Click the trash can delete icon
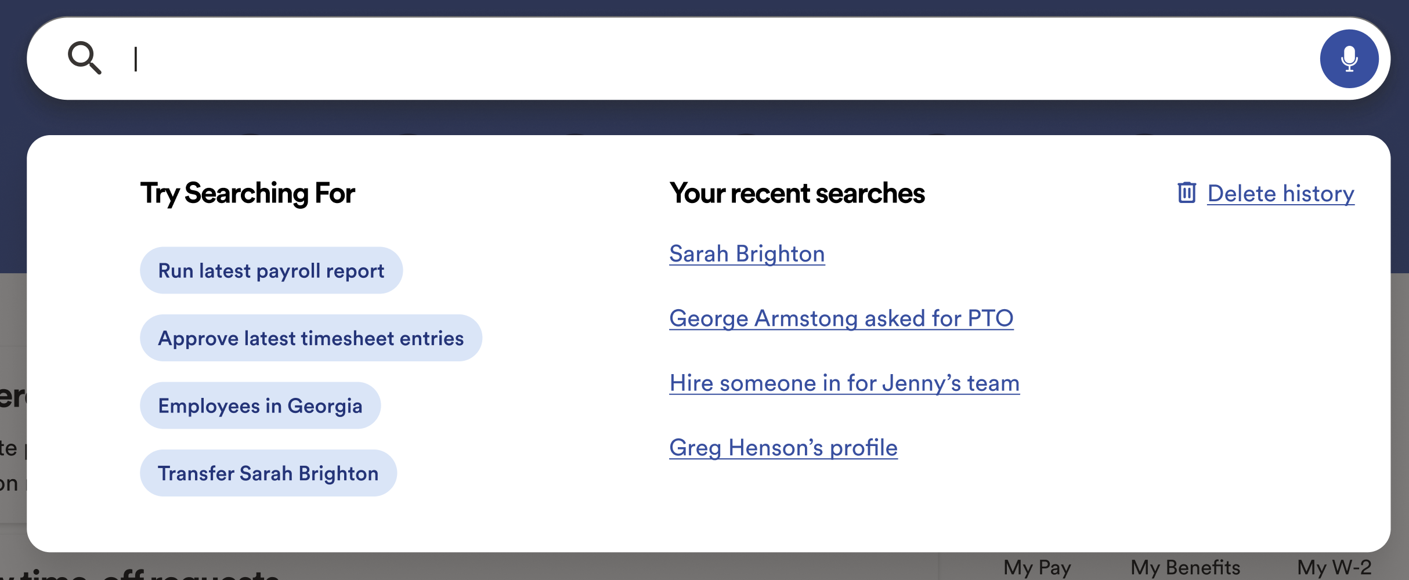Image resolution: width=1409 pixels, height=580 pixels. click(x=1186, y=193)
